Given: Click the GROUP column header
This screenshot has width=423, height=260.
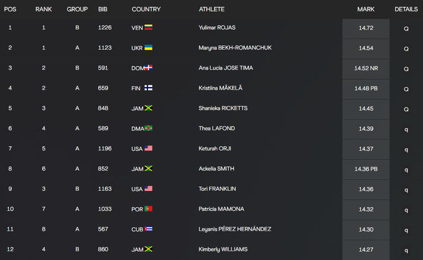Looking at the screenshot, I should 77,9.
